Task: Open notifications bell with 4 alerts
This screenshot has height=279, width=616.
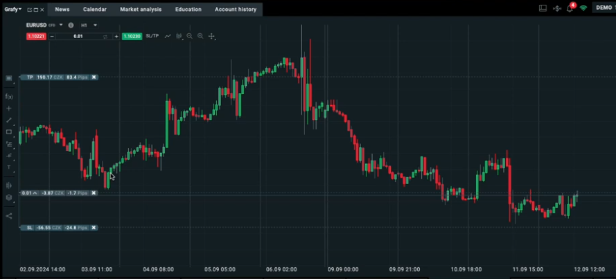Action: 570,8
